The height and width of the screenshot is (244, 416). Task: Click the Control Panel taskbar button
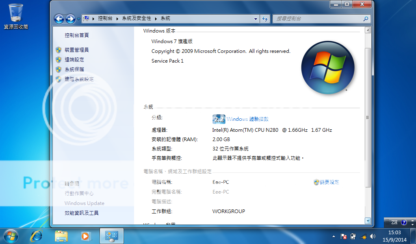pyautogui.click(x=111, y=236)
